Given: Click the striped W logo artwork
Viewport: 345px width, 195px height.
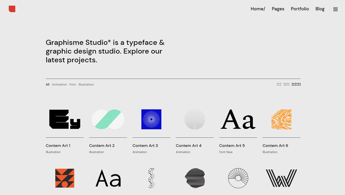Looking at the screenshot, I should [x=281, y=178].
